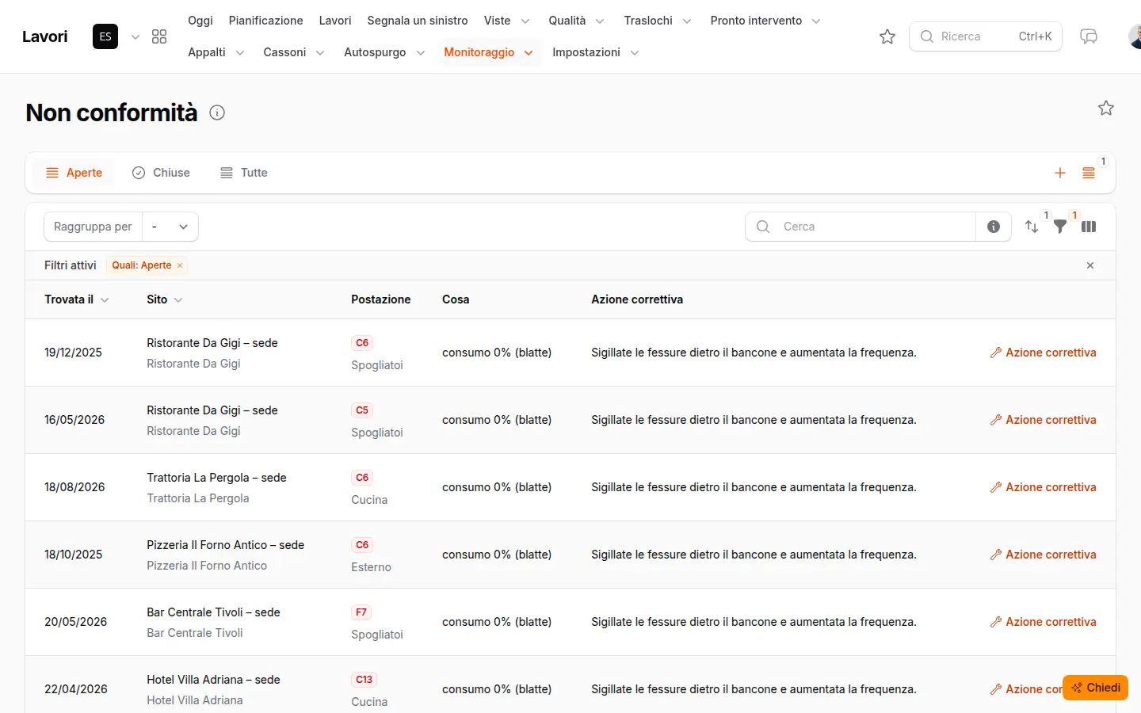Image resolution: width=1141 pixels, height=713 pixels.
Task: Go to the Oggi menu item
Action: click(200, 21)
